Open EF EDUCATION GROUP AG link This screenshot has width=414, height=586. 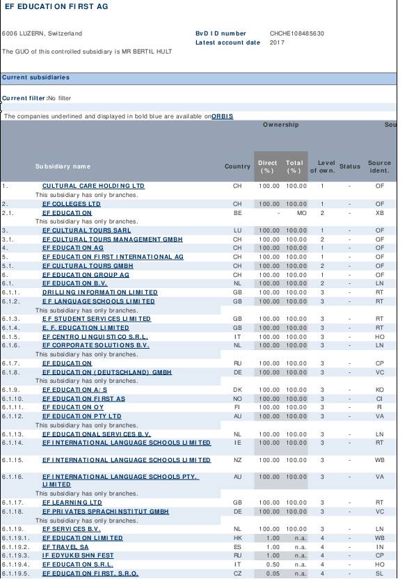coord(86,275)
